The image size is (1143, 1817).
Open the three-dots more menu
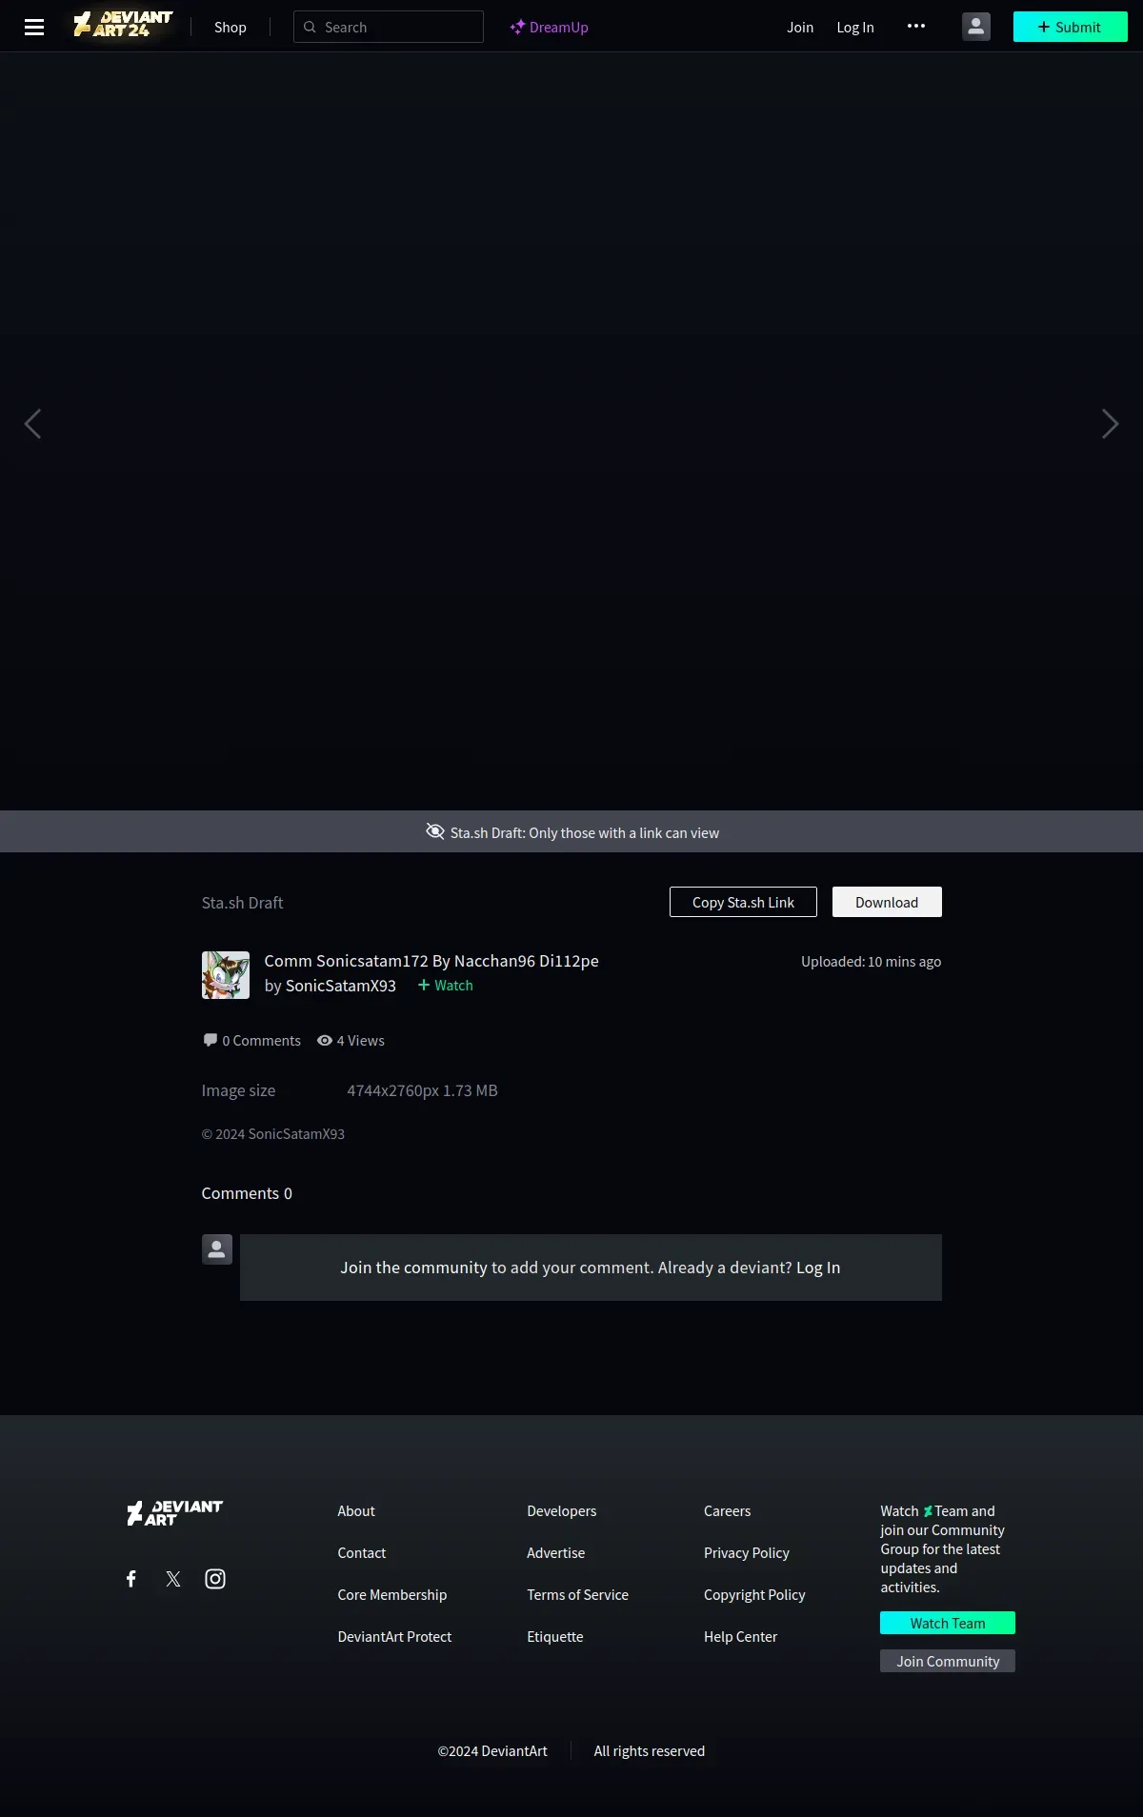916,26
